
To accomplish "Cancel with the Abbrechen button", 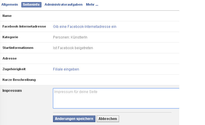I will (x=108, y=119).
